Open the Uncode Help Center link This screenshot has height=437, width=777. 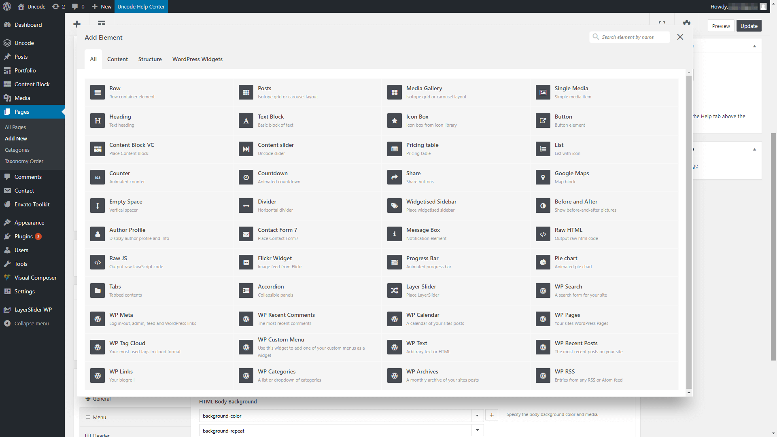(x=141, y=6)
